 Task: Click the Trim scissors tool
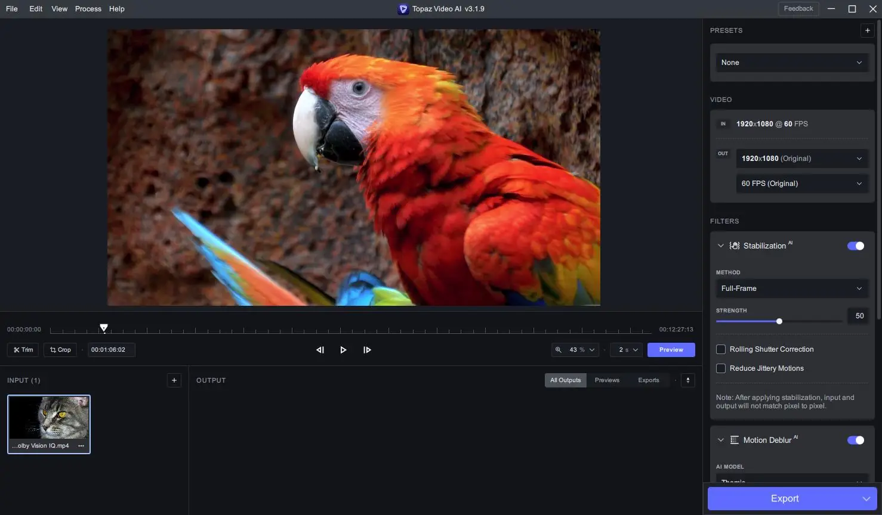23,350
